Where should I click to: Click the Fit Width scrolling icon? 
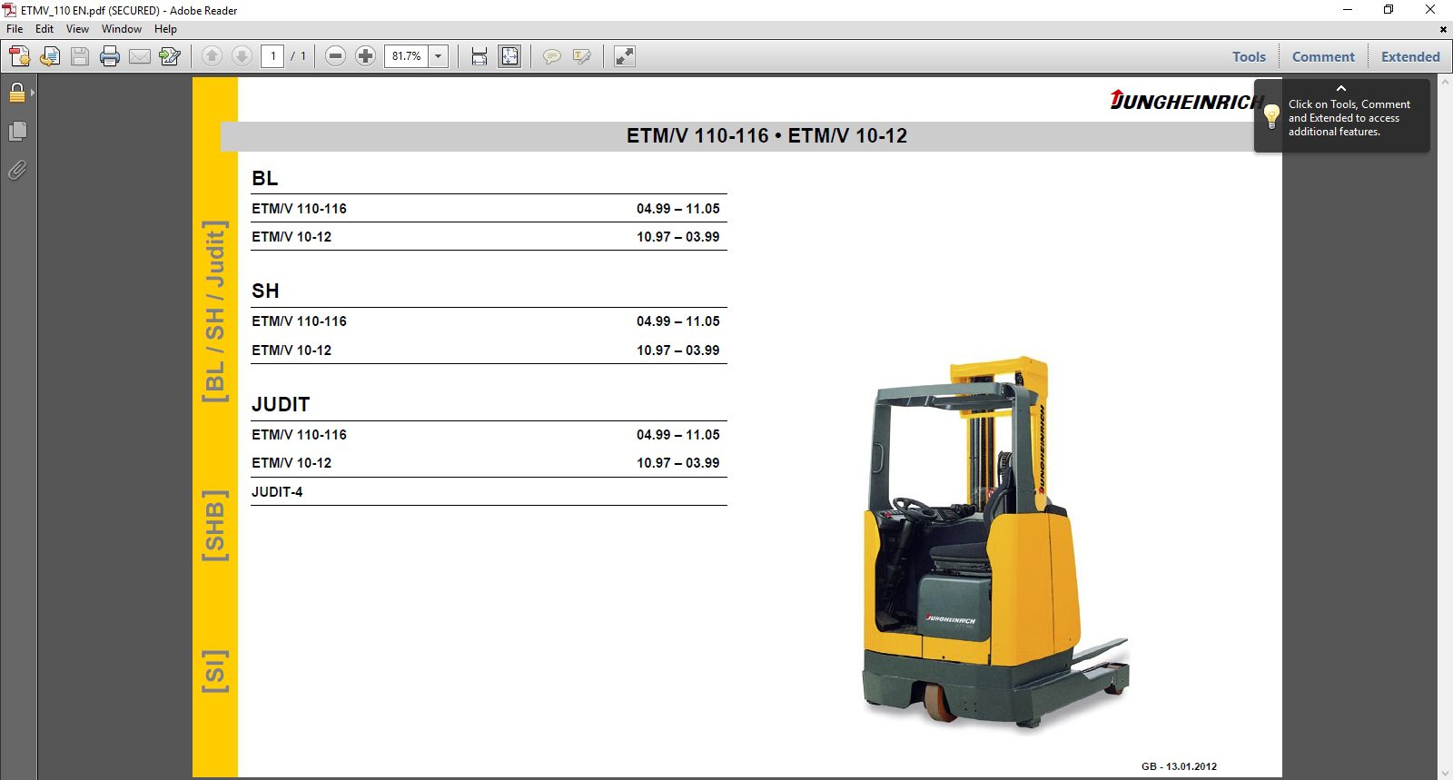(x=479, y=56)
